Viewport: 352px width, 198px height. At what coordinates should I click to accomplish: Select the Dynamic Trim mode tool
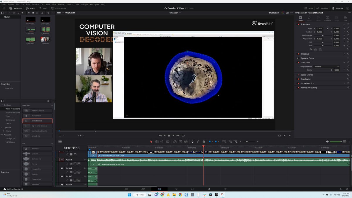tap(162, 141)
